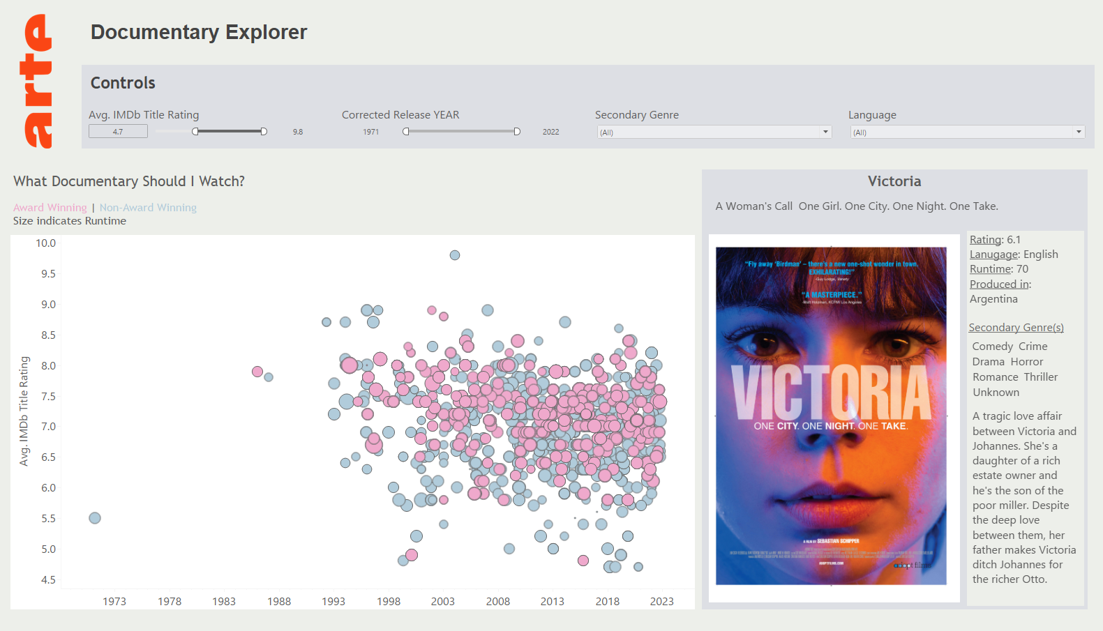Click the 'Language' filter label
The height and width of the screenshot is (631, 1103).
tap(872, 115)
